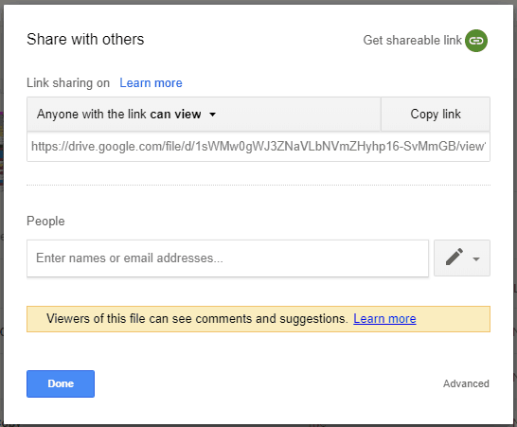
Task: Open the small arrow beside the pencil
Action: click(475, 258)
